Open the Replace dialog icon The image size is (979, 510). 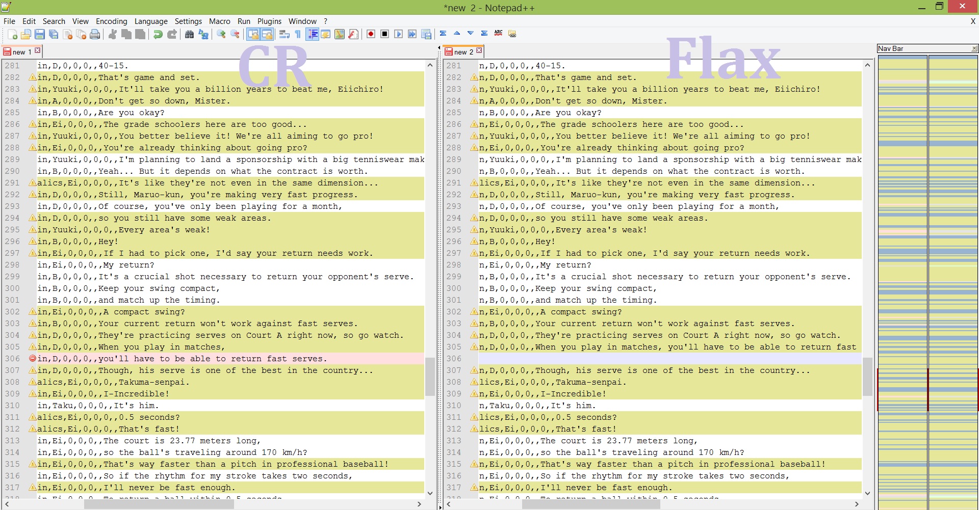[x=203, y=34]
